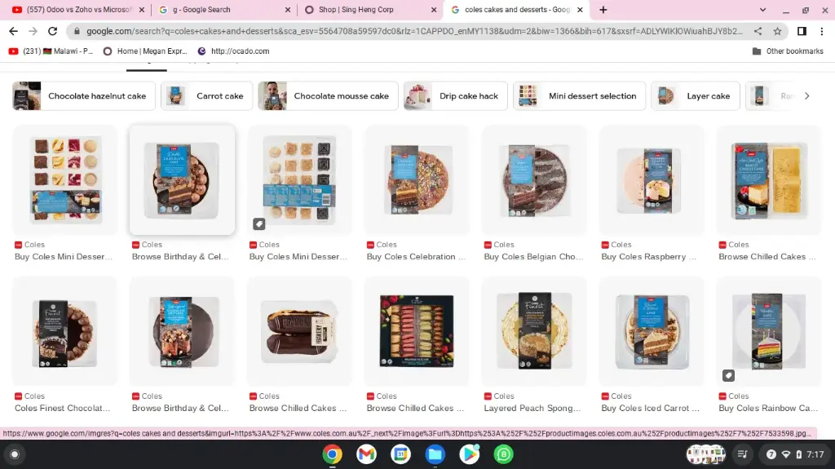Go back to the previous page
The height and width of the screenshot is (469, 835).
13,32
